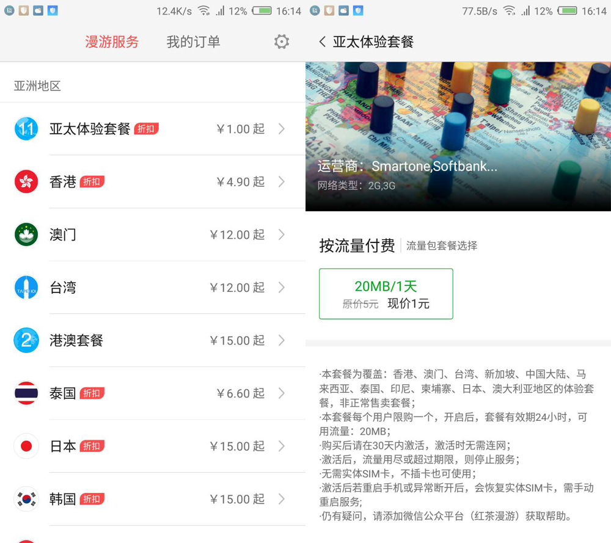Tap the 折扣 badge beside 香港
This screenshot has width=611, height=543.
pos(92,182)
